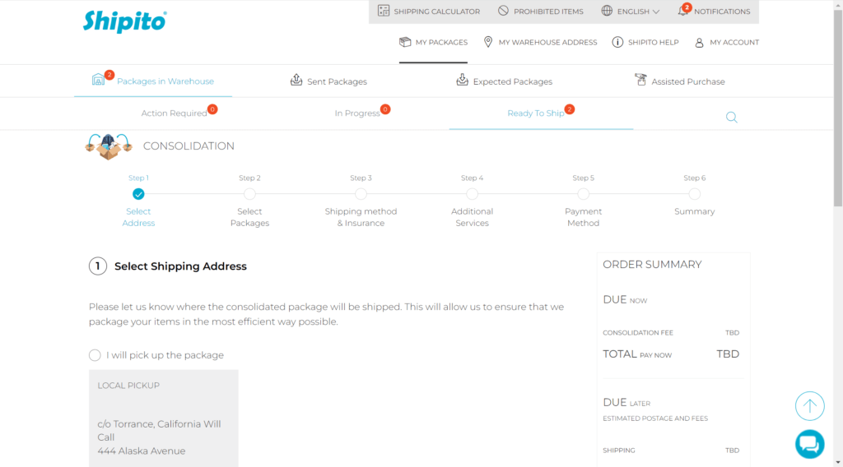This screenshot has height=467, width=843.
Task: Click the scrollbar down arrow
Action: point(838,462)
